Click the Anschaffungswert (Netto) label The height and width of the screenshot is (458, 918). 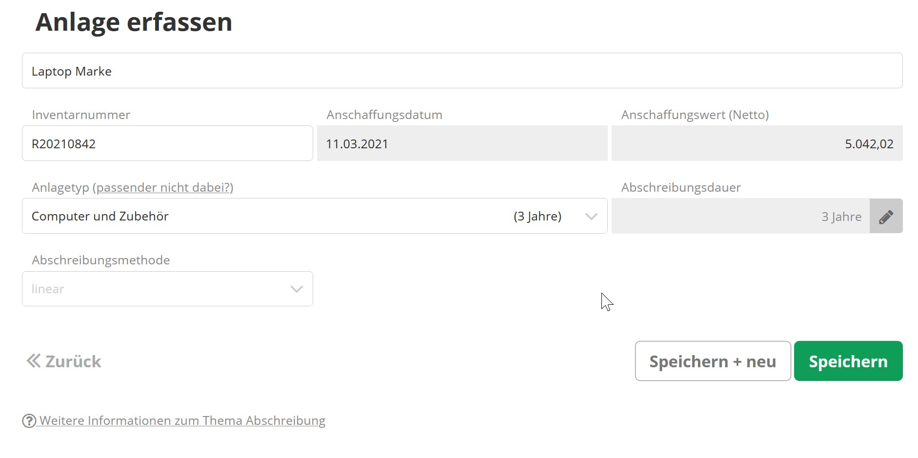[695, 115]
